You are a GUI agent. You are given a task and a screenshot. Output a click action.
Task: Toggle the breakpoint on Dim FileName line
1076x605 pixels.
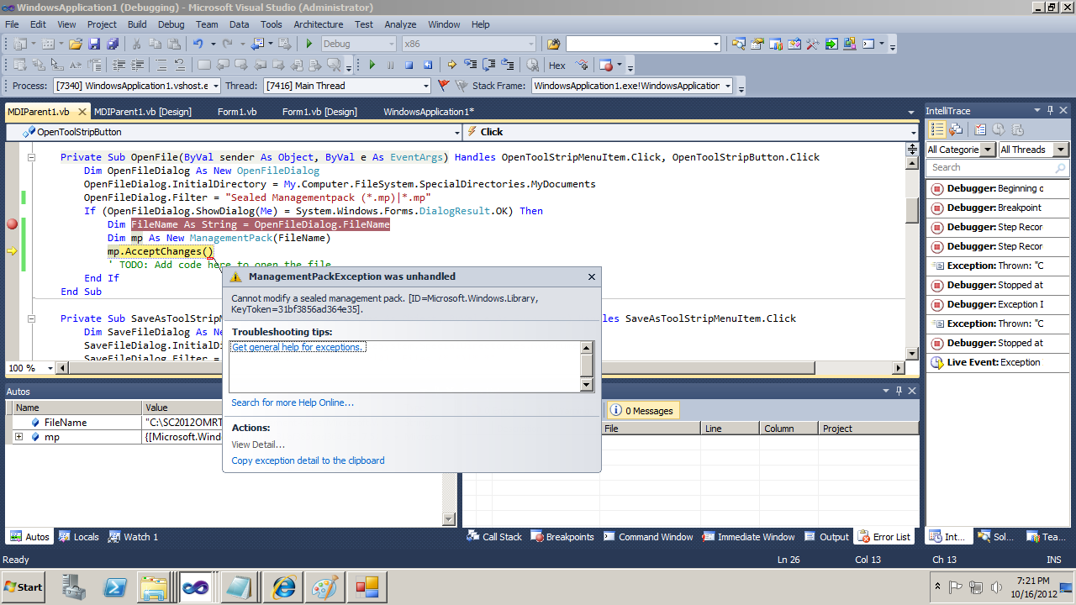(12, 224)
